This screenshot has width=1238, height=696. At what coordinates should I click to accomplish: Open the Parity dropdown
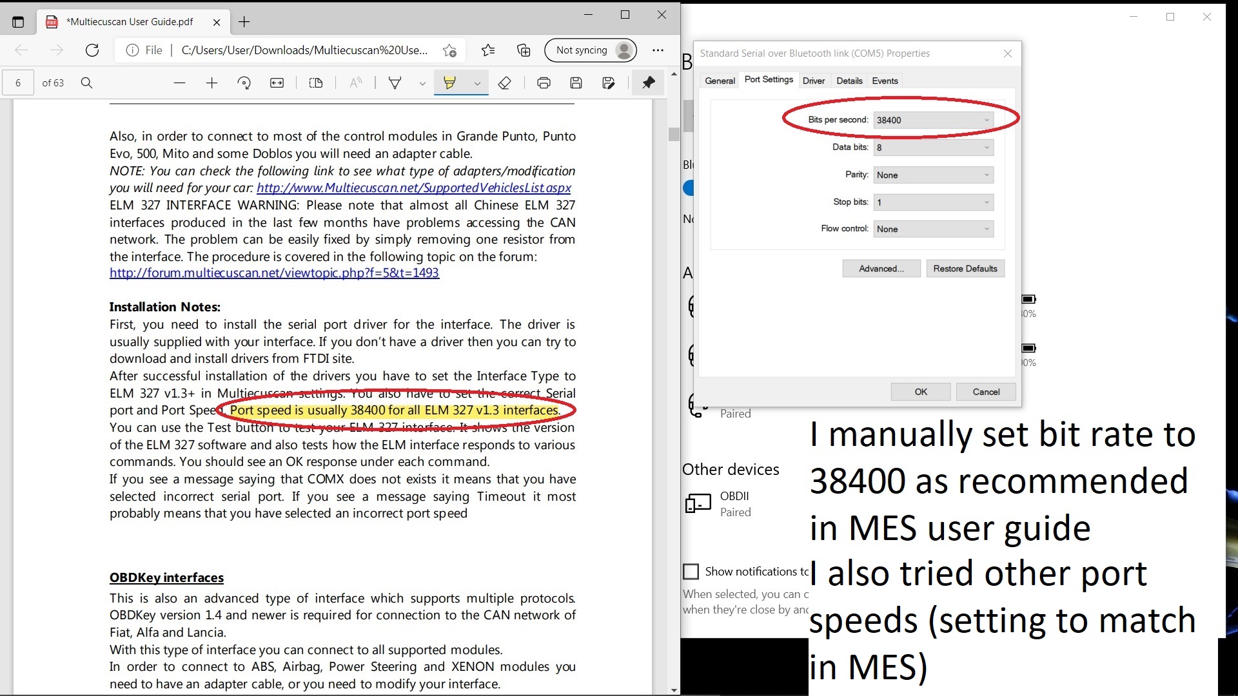point(933,175)
